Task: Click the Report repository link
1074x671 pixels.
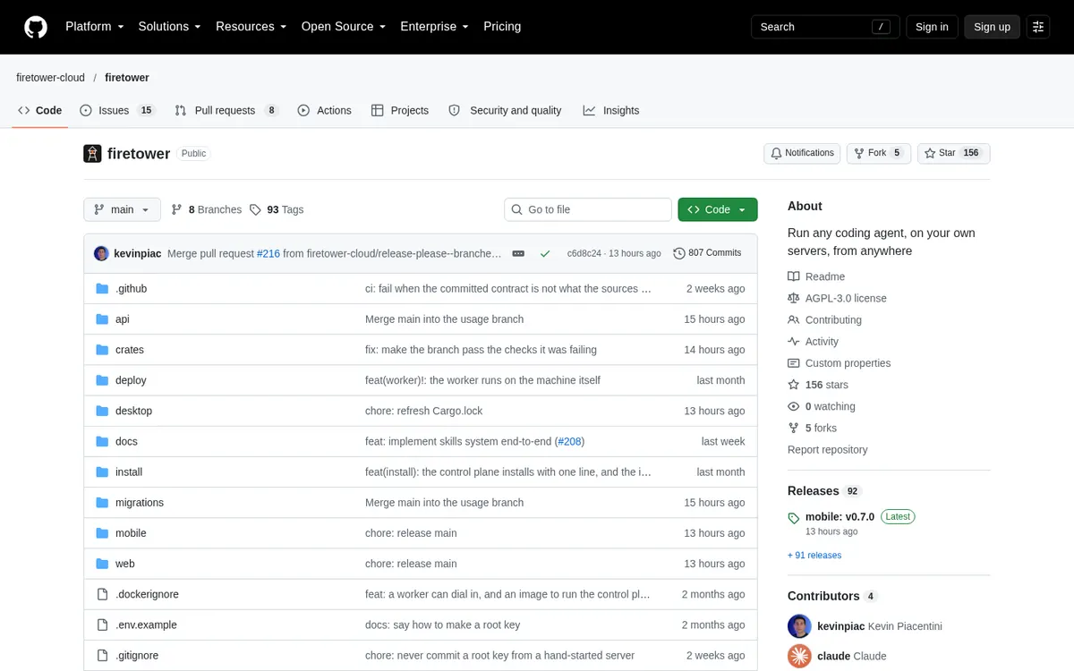Action: 827,450
